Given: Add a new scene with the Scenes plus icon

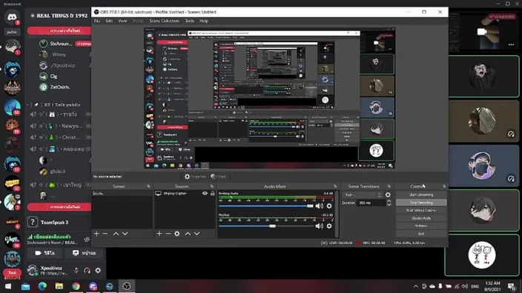Looking at the screenshot, I should coord(96,234).
